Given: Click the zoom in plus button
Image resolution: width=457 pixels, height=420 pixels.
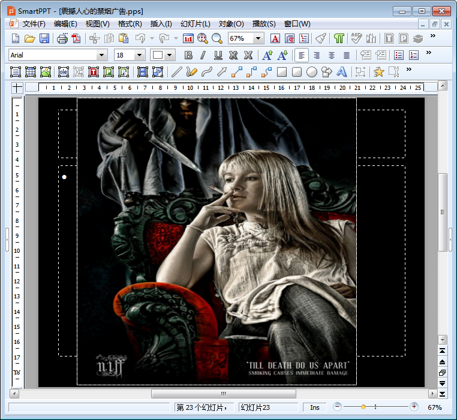Looking at the screenshot, I should [x=414, y=407].
